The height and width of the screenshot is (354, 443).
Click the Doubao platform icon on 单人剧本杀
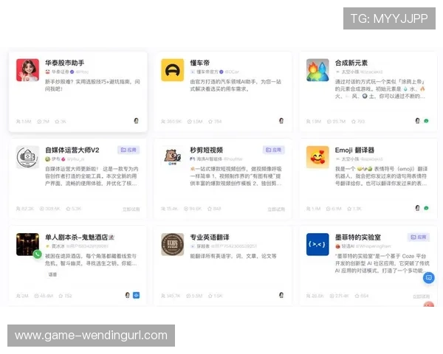click(128, 295)
